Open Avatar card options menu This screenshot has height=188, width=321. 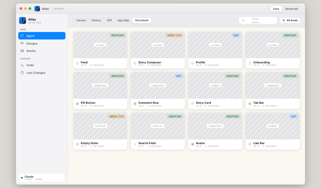238,144
